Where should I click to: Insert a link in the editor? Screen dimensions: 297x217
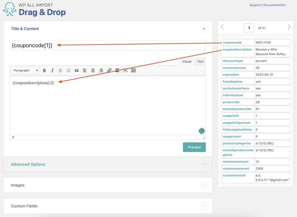tap(109, 70)
